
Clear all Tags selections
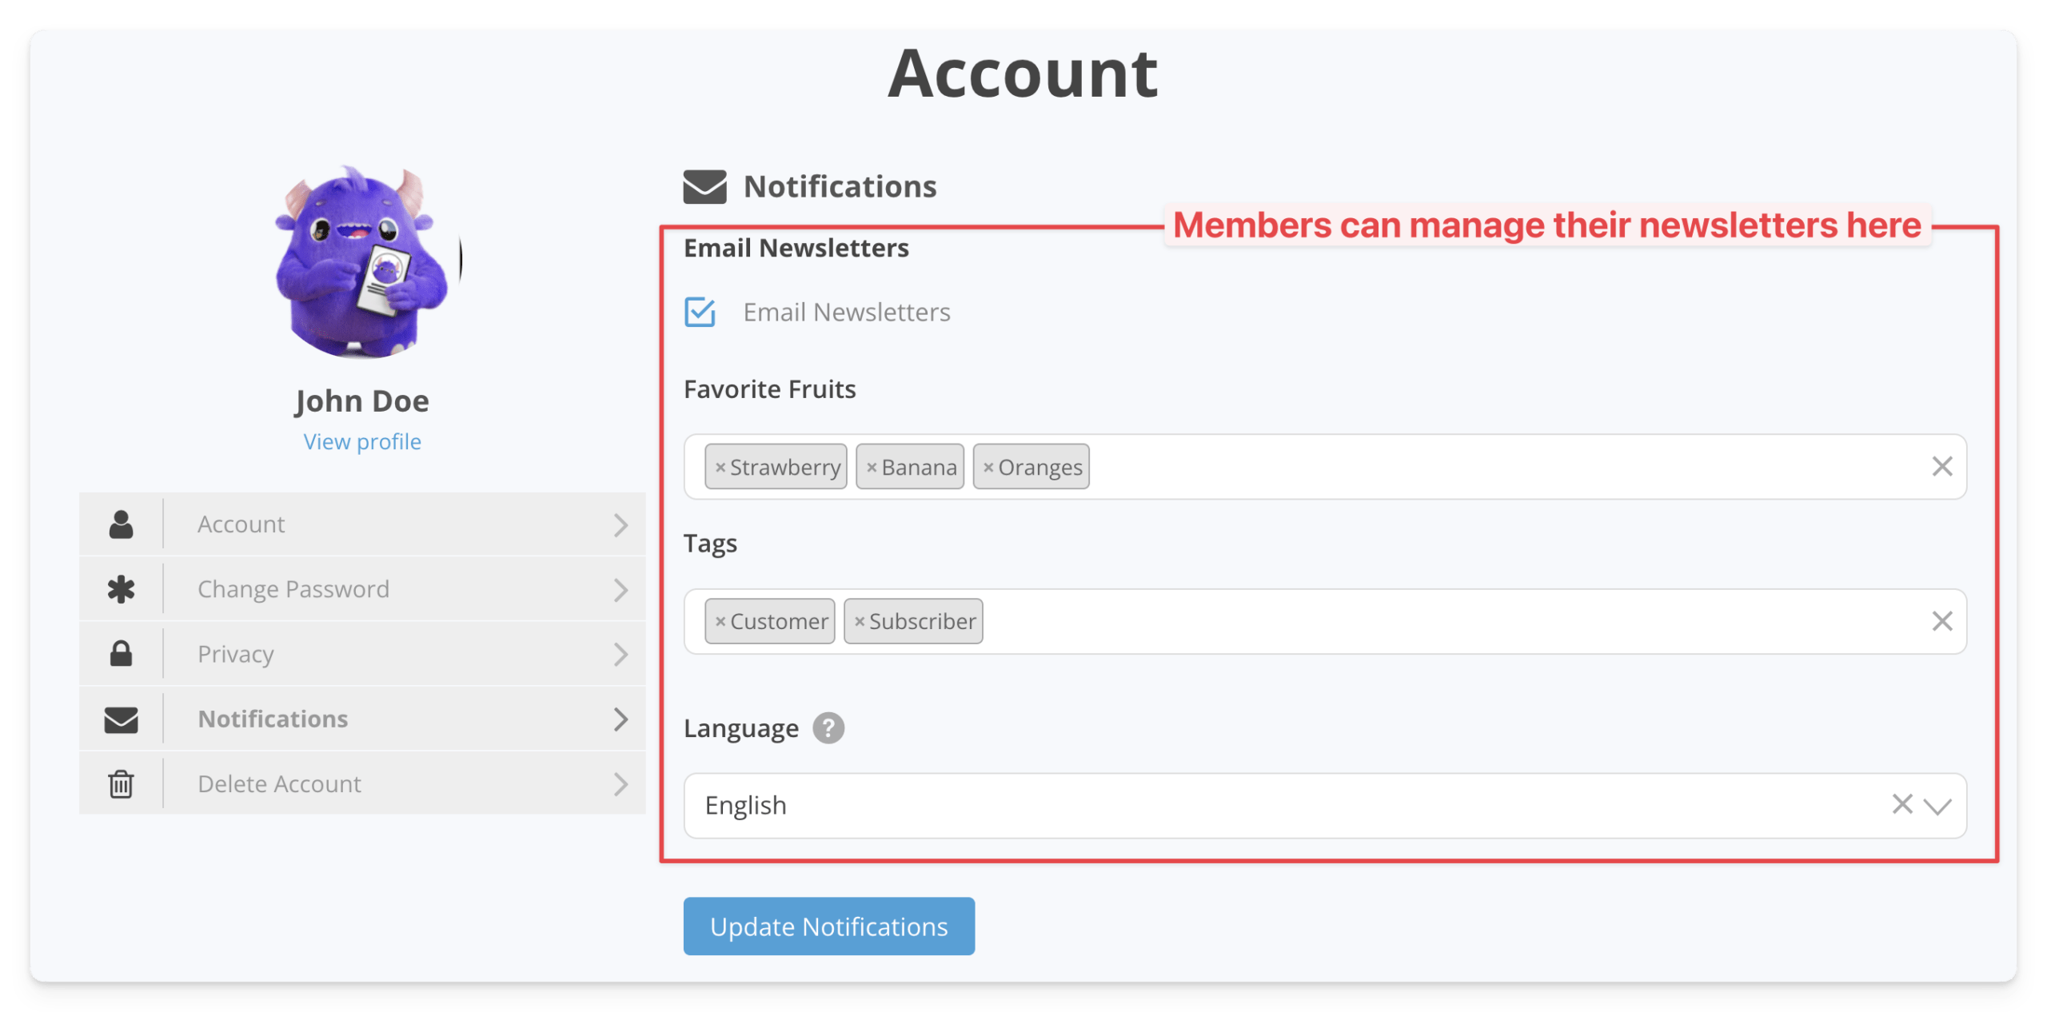click(1941, 621)
